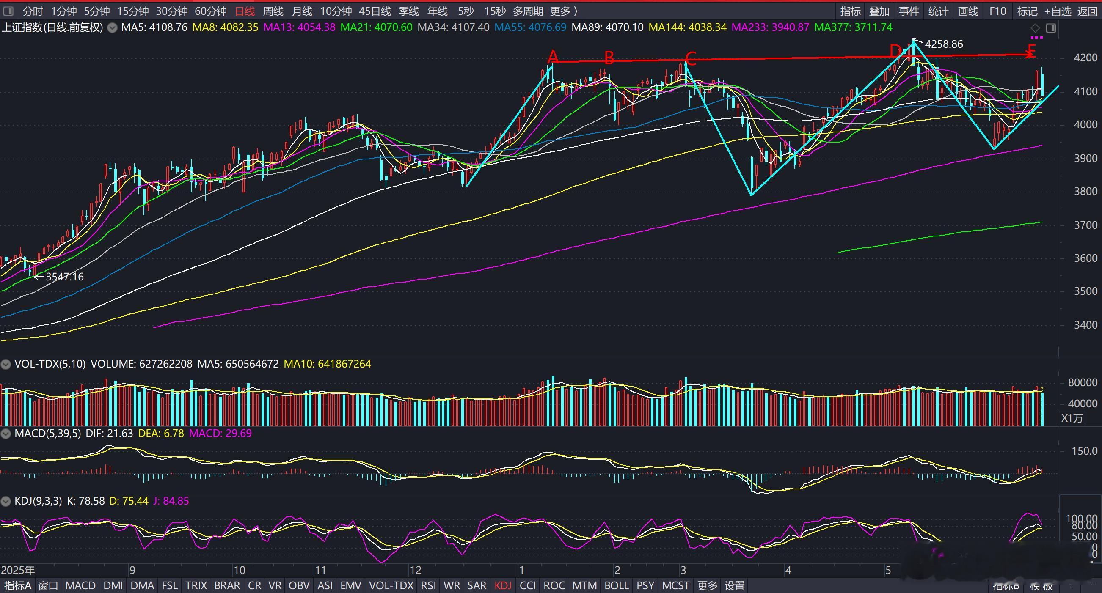Open the 更多 periods dropdown in top bar
Viewport: 1102px width, 593px height.
pyautogui.click(x=564, y=11)
